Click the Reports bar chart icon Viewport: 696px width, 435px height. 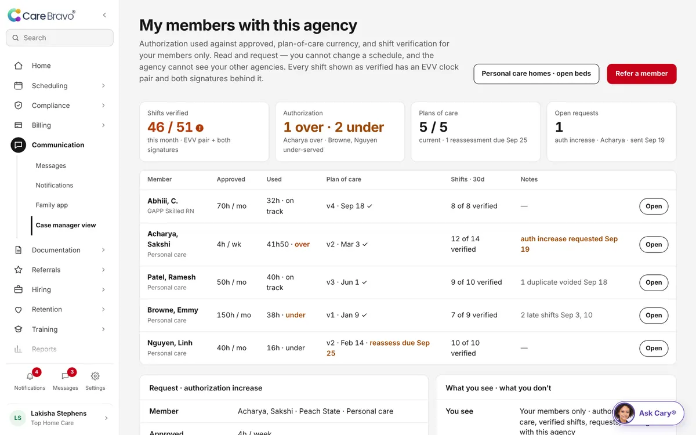click(19, 349)
